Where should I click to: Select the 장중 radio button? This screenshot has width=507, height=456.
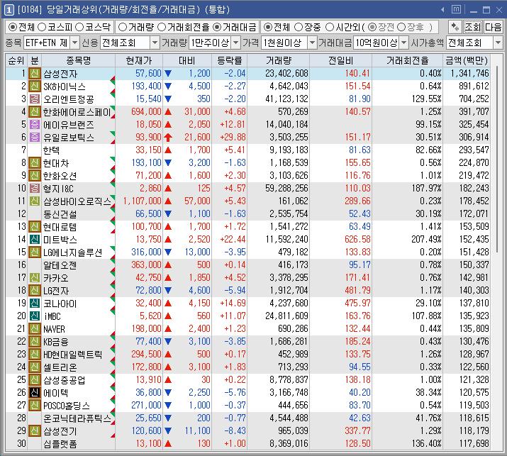[299, 27]
